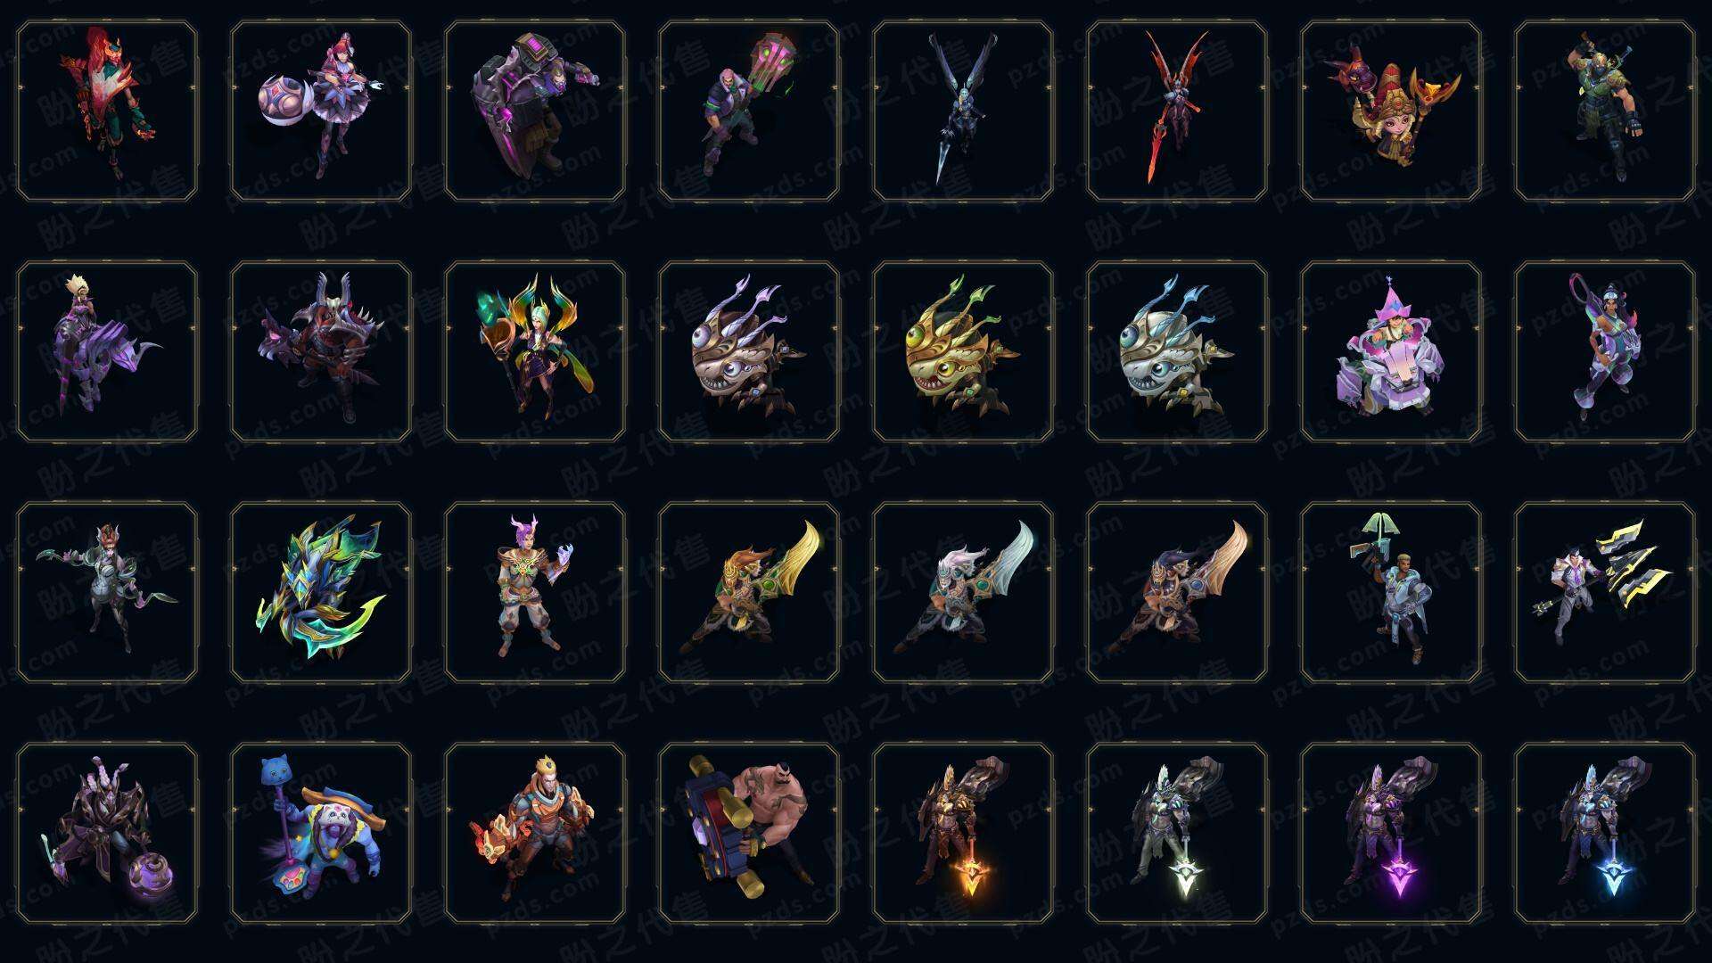Viewport: 1712px width, 963px height.
Task: Choose the shirtless brawler with red door
Action: pos(749,833)
